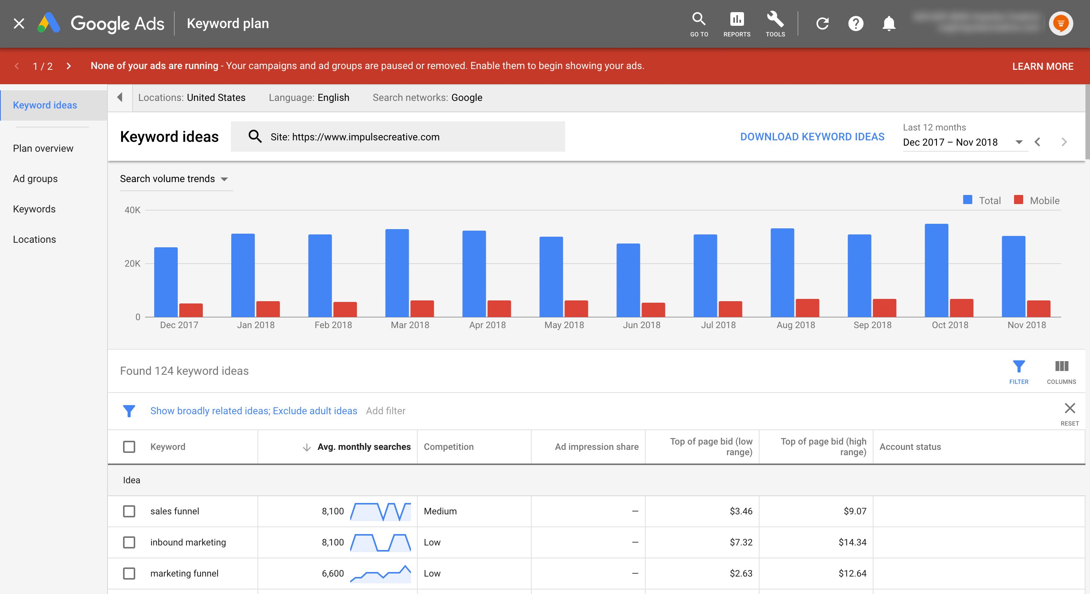The image size is (1090, 594).
Task: Open Plan overview in sidebar
Action: [x=43, y=148]
